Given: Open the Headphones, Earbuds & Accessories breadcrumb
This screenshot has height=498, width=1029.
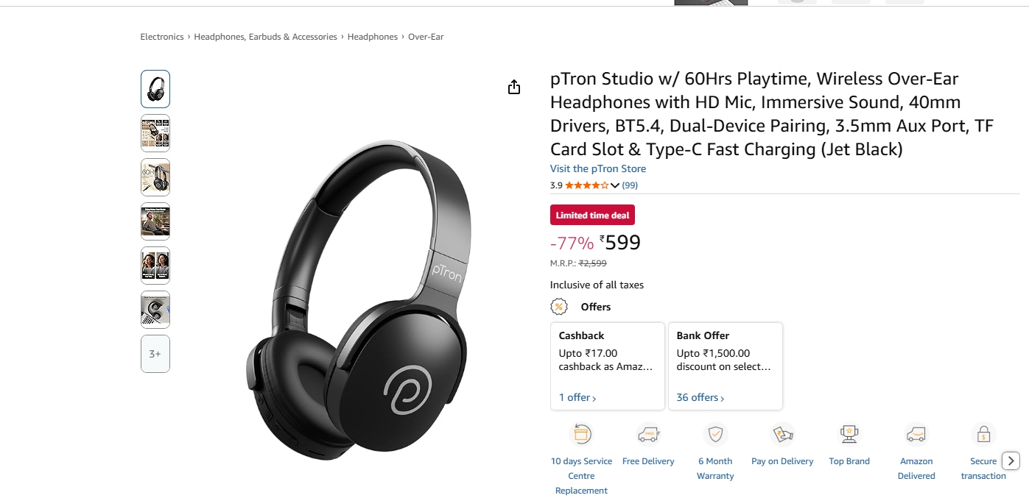Looking at the screenshot, I should point(265,37).
